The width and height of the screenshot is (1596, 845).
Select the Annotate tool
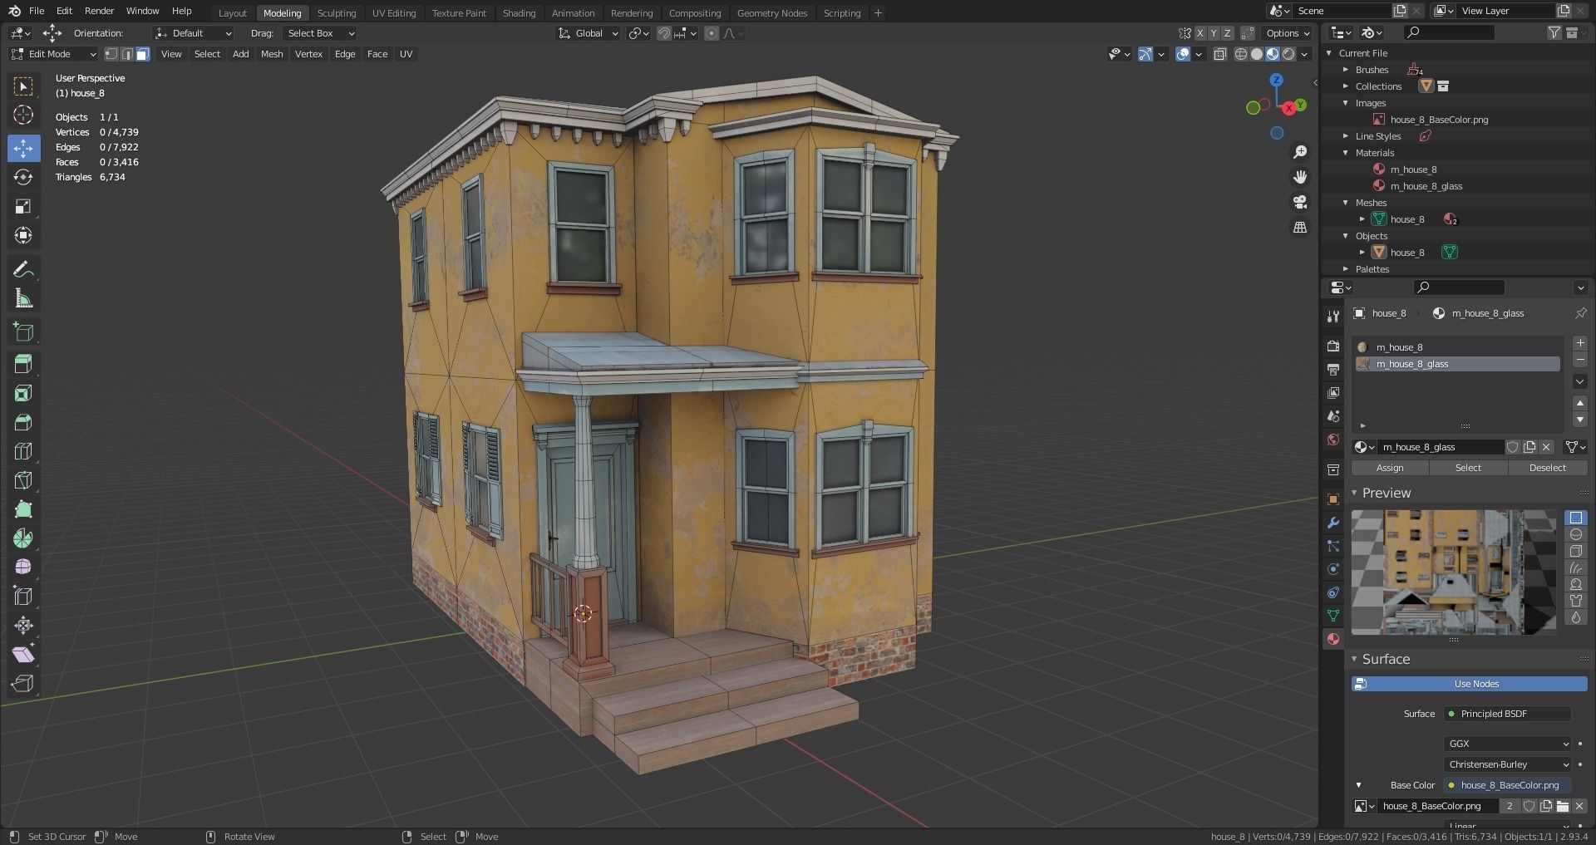click(x=23, y=269)
